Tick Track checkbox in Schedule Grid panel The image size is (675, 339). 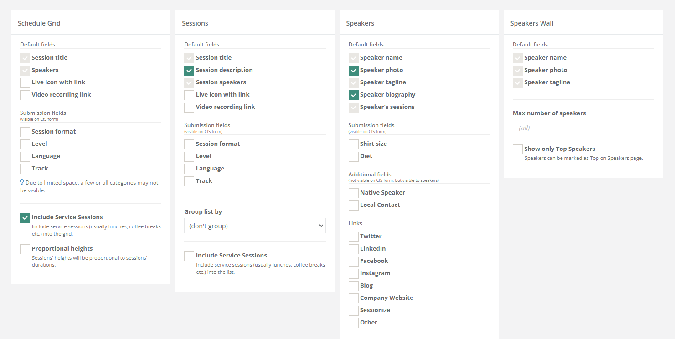25,169
